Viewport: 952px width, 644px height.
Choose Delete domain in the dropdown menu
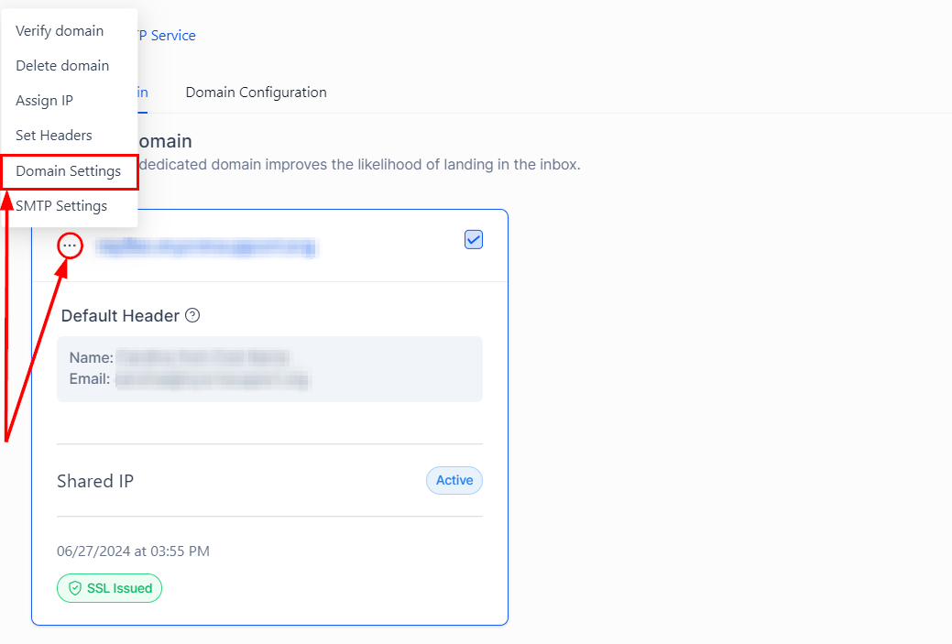(62, 66)
